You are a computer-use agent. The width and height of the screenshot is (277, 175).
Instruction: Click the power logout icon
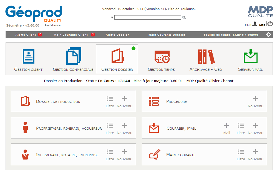[x=270, y=23]
